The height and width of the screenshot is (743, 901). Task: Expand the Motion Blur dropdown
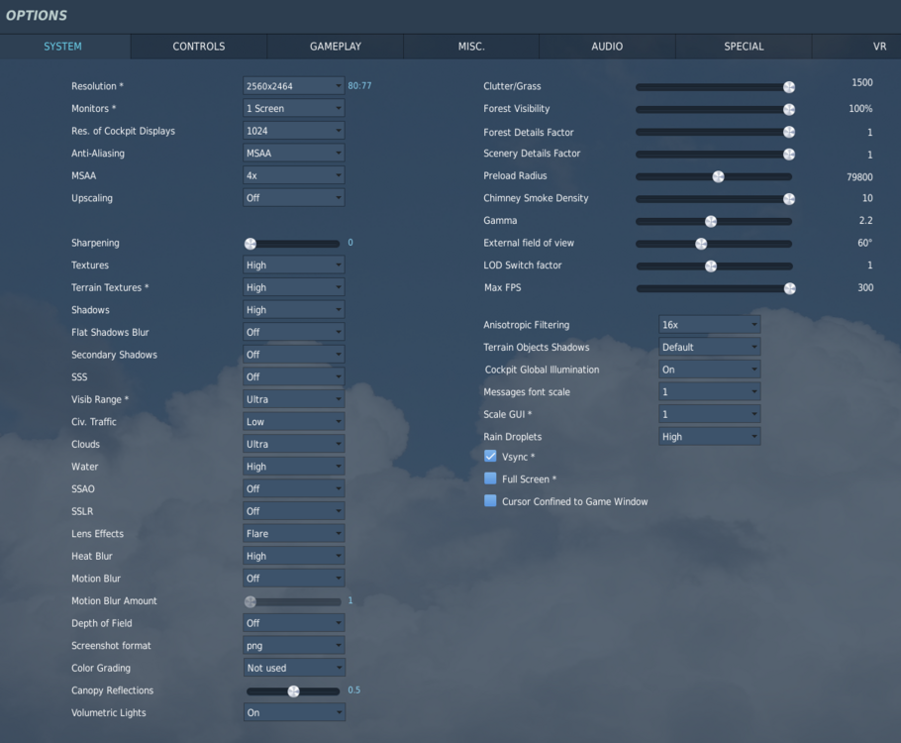[x=294, y=579]
